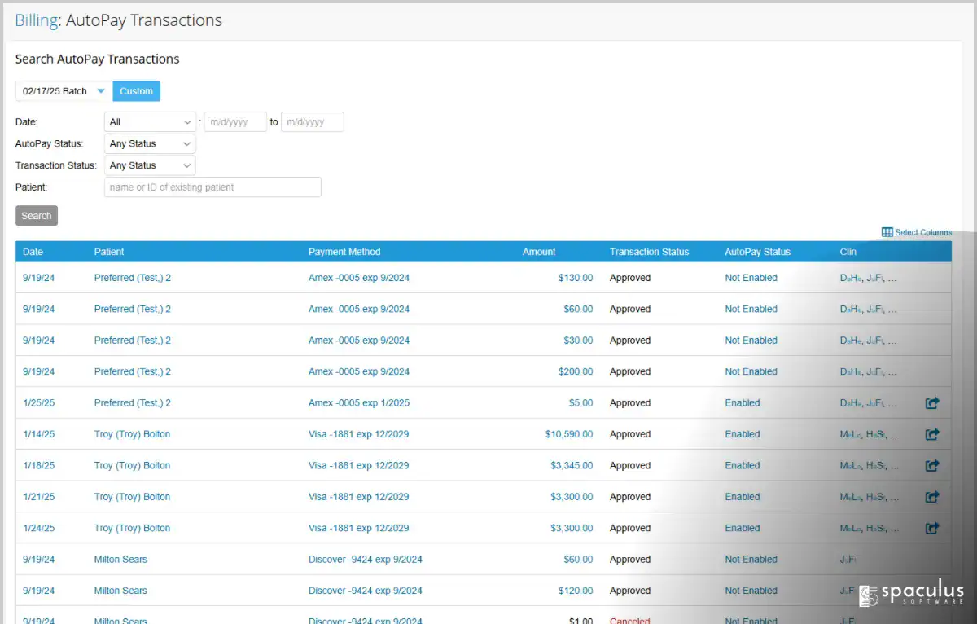Click the Custom button
Viewport: 977px width, 624px height.
[x=137, y=91]
